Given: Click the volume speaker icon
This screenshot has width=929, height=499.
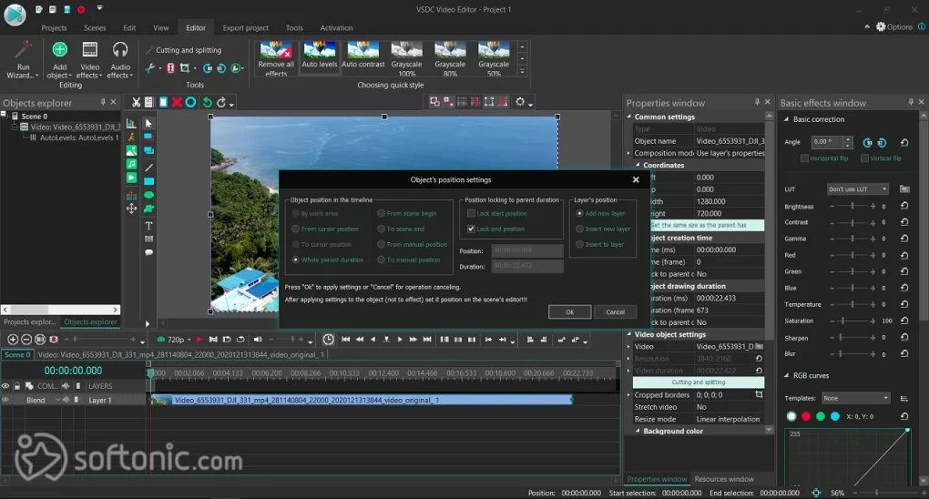Looking at the screenshot, I should (258, 340).
